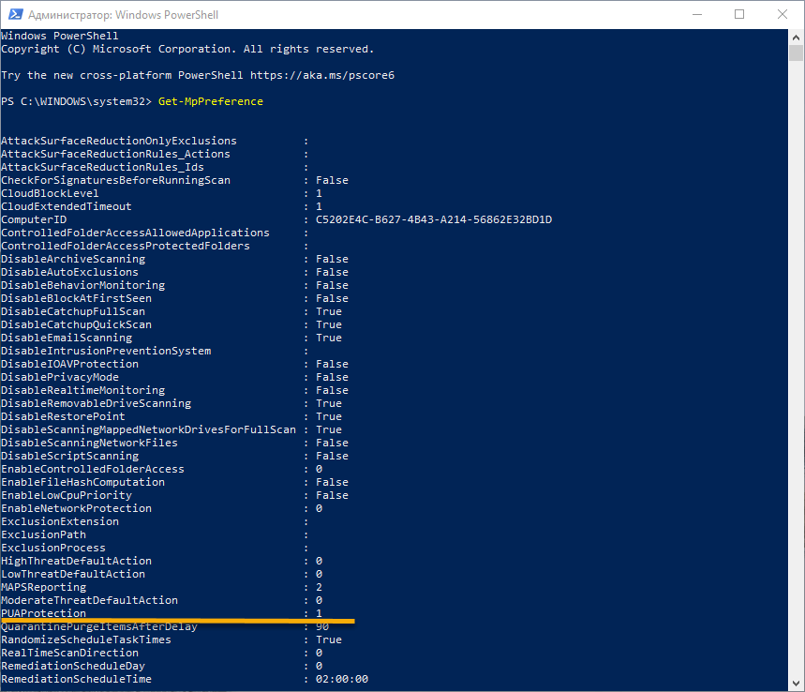Click the DisableBlockAtFirstSeen property name

click(x=77, y=298)
